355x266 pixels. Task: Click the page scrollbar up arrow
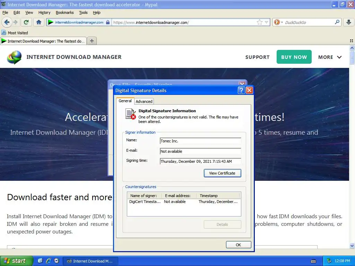[x=352, y=48]
